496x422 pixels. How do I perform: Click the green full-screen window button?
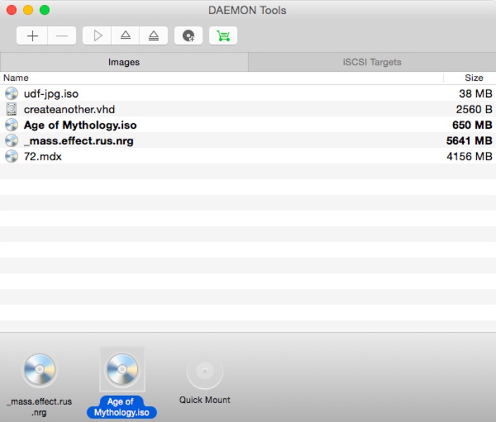tap(44, 10)
